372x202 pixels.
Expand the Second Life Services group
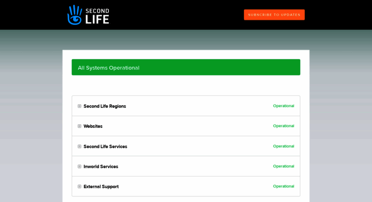[x=79, y=147]
